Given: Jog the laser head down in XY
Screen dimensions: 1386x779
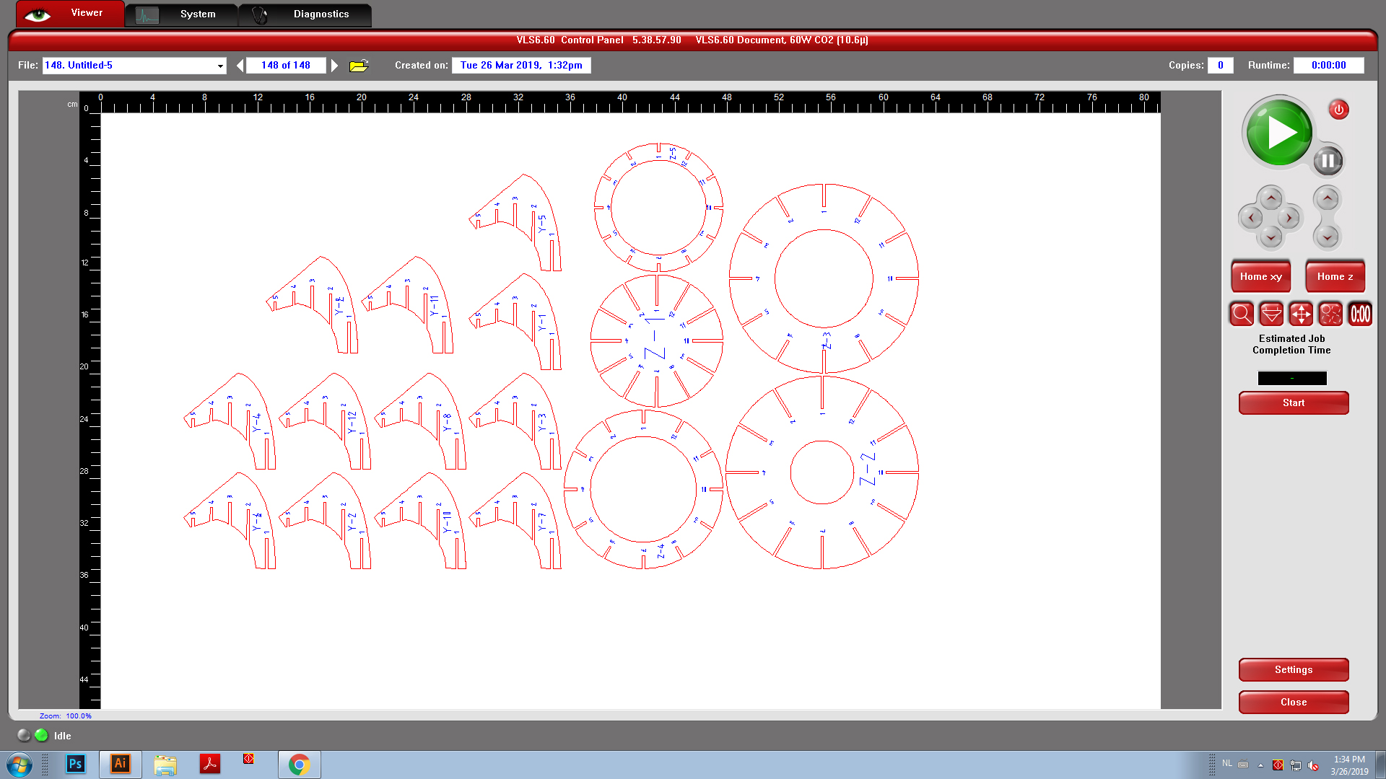Looking at the screenshot, I should [x=1270, y=237].
